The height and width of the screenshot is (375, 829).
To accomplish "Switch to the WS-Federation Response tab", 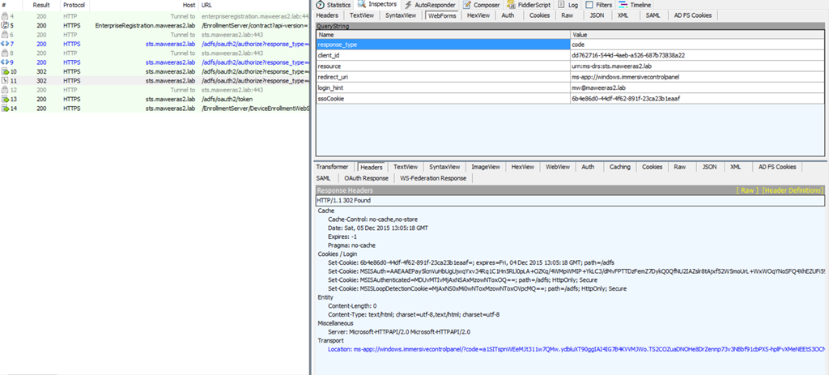I will coord(432,178).
